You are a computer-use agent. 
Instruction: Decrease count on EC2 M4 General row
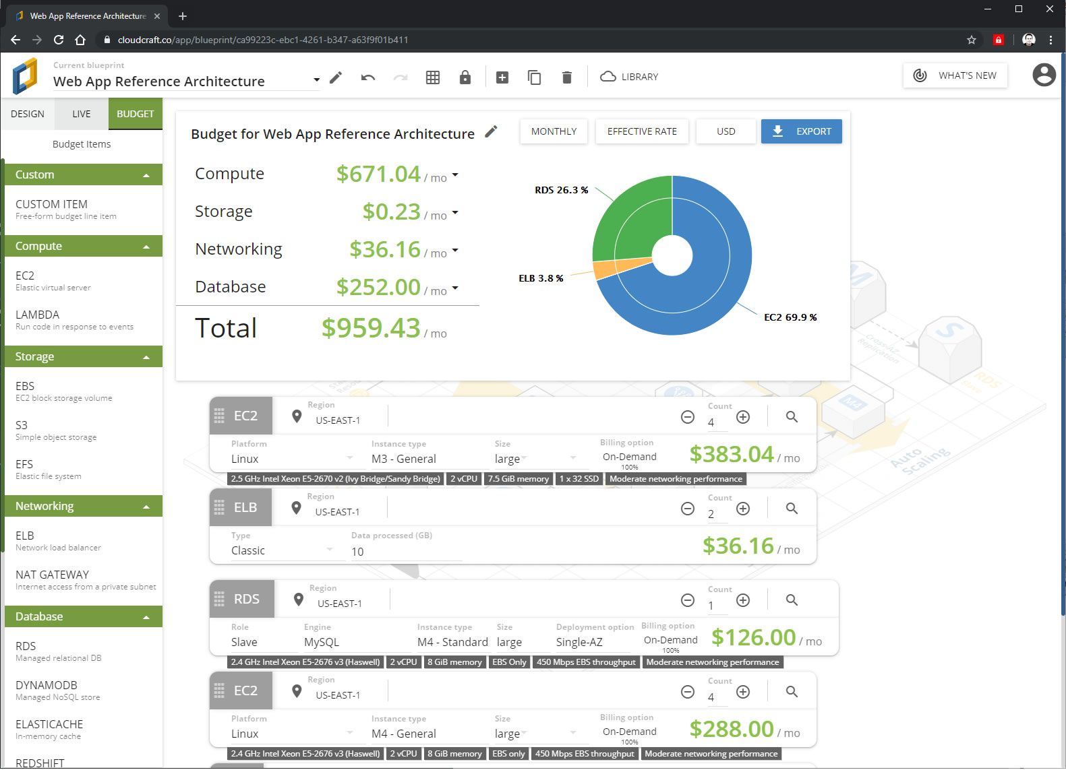click(688, 692)
